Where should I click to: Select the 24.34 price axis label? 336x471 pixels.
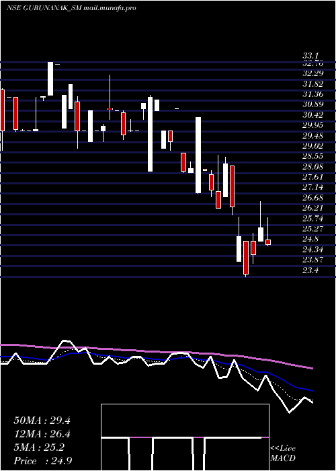click(313, 250)
